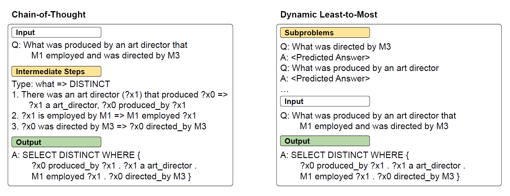This screenshot has width=510, height=196.
Task: Select step 3 'directed by M3' line
Action: coord(109,126)
